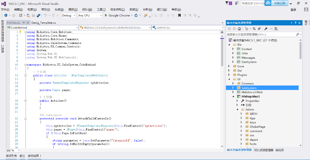310x160 pixels.
Task: Click the Undo arrow icon
Action: pyautogui.click(x=45, y=15)
